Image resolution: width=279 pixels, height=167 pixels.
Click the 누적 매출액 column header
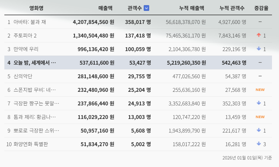[192, 8]
